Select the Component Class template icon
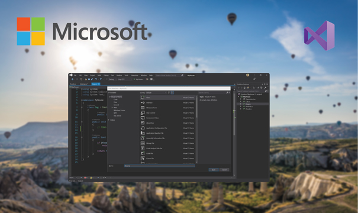The image size is (358, 213). 143,118
